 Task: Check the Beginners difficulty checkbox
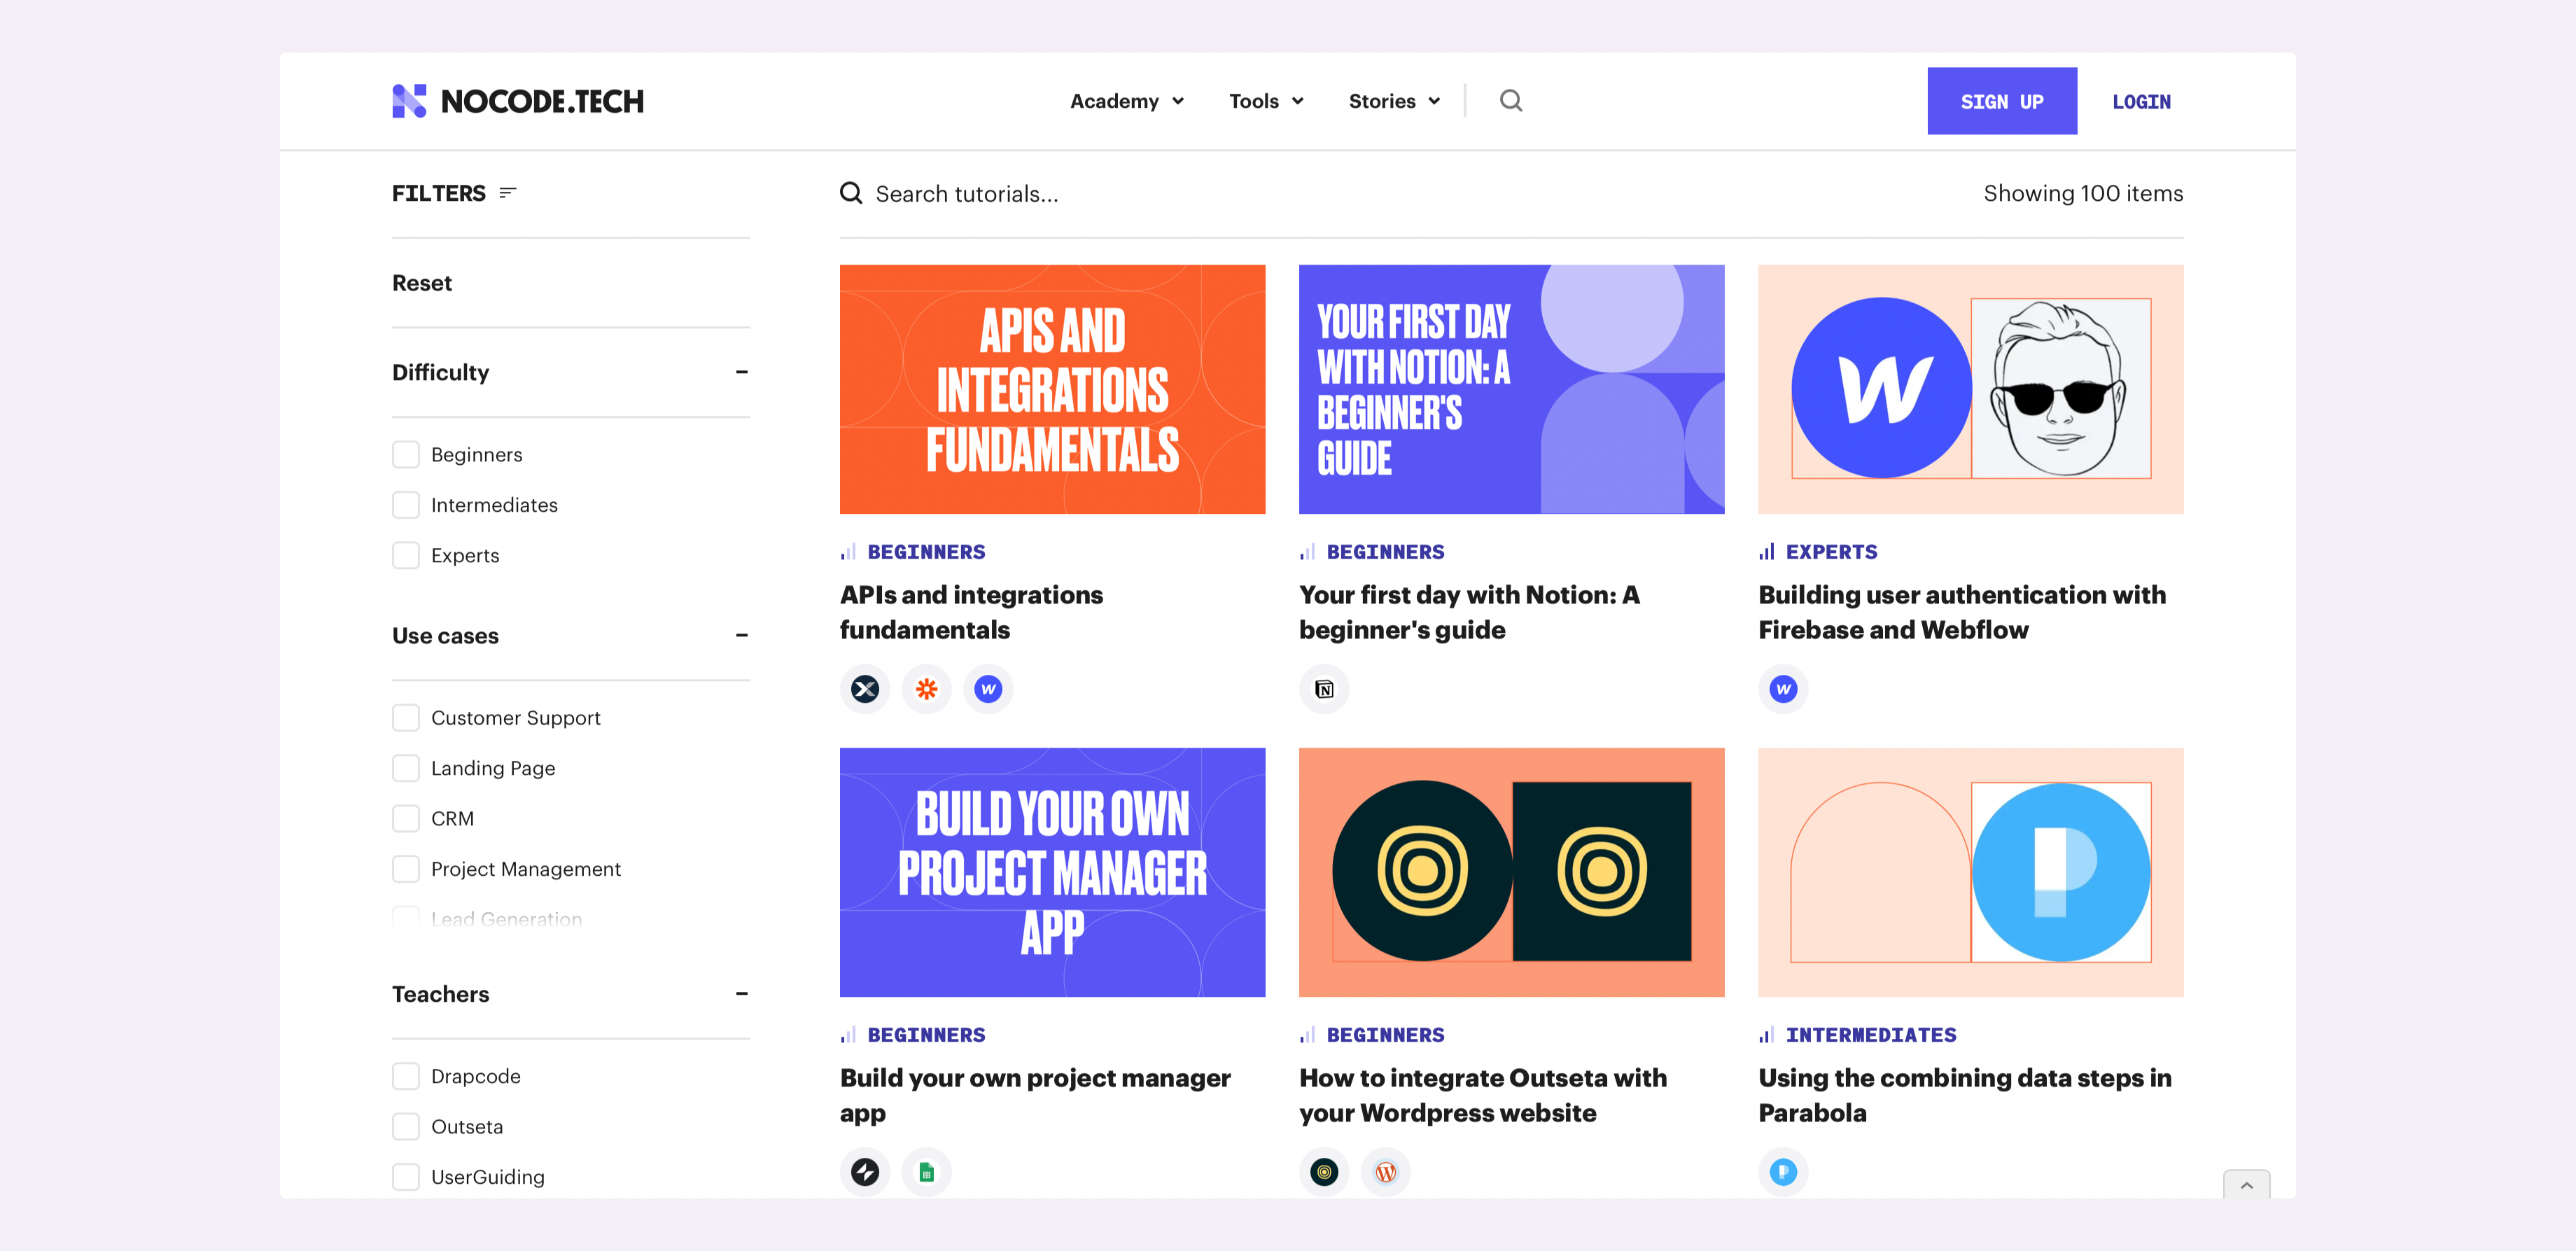[406, 455]
